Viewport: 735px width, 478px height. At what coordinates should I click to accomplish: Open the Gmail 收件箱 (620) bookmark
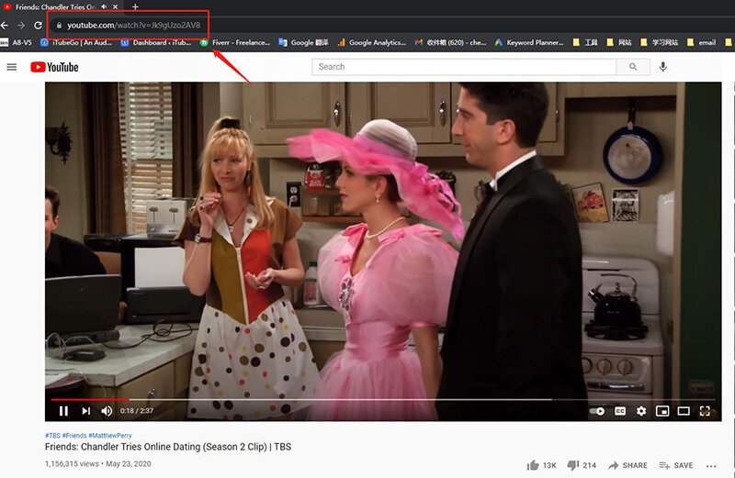click(450, 42)
